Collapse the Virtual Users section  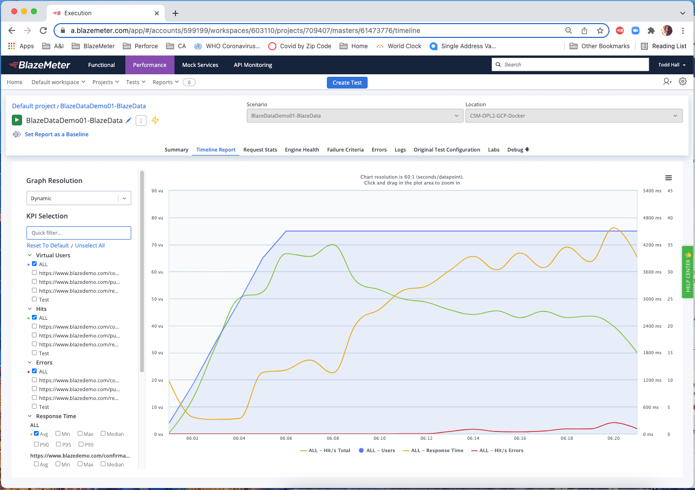coord(30,255)
